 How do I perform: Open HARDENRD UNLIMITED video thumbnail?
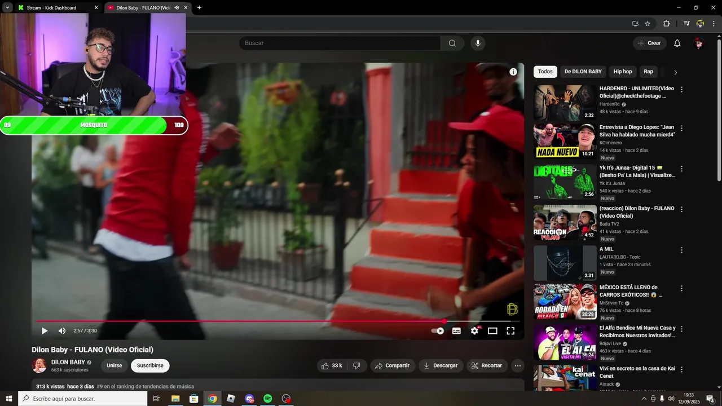(565, 103)
